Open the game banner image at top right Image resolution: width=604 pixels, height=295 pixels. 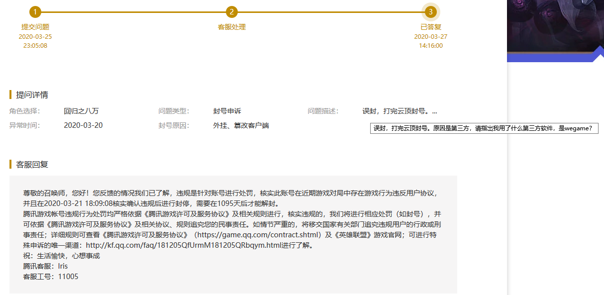click(x=552, y=25)
